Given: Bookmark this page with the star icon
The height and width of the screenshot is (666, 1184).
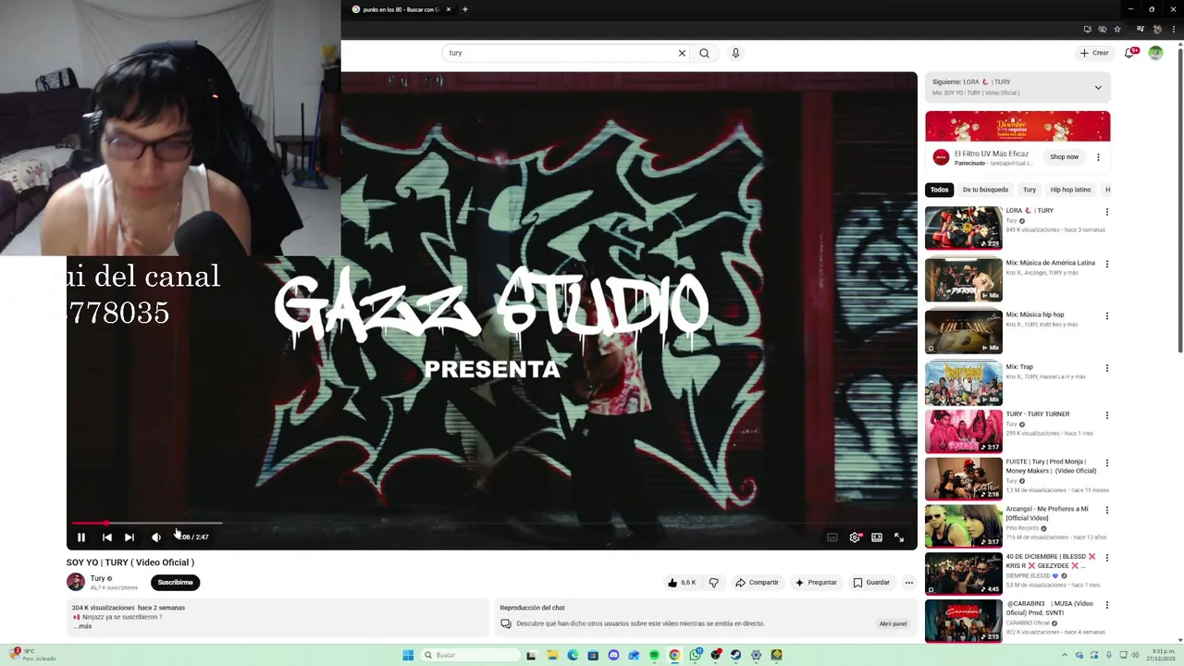Looking at the screenshot, I should tap(1117, 30).
